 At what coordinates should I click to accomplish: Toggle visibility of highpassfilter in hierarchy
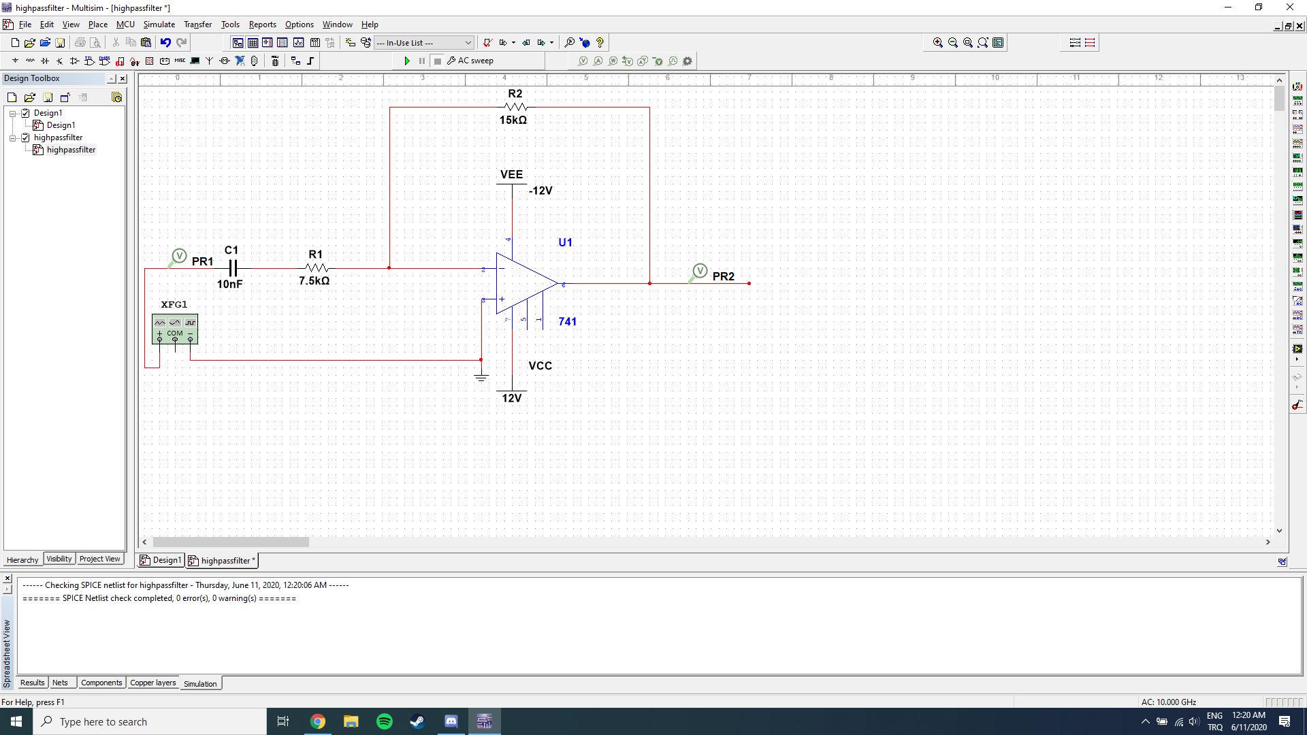tap(26, 137)
